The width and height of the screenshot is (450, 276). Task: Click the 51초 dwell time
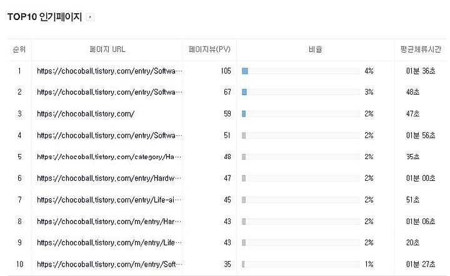(412, 200)
